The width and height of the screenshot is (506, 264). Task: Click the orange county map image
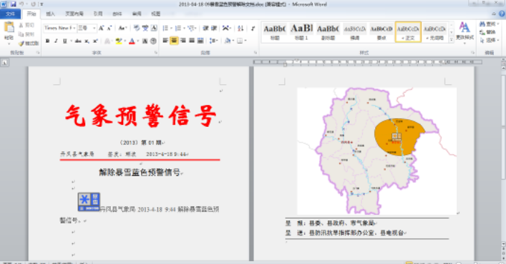click(377, 151)
